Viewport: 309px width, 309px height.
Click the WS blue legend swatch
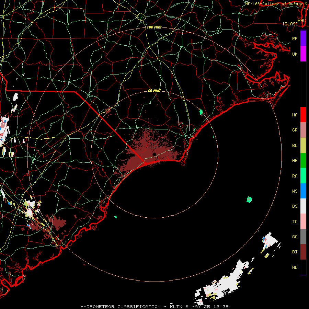(303, 191)
